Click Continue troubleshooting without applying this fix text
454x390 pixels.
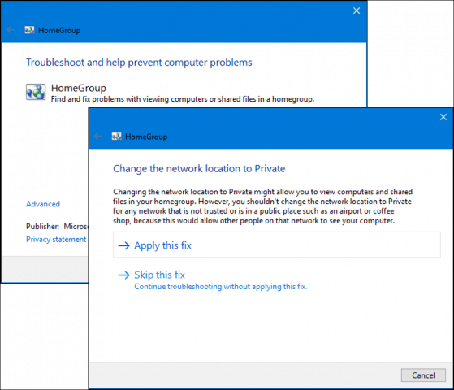pyautogui.click(x=221, y=287)
